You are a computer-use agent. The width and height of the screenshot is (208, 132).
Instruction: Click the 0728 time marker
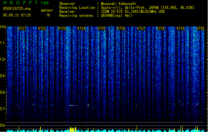(161, 28)
